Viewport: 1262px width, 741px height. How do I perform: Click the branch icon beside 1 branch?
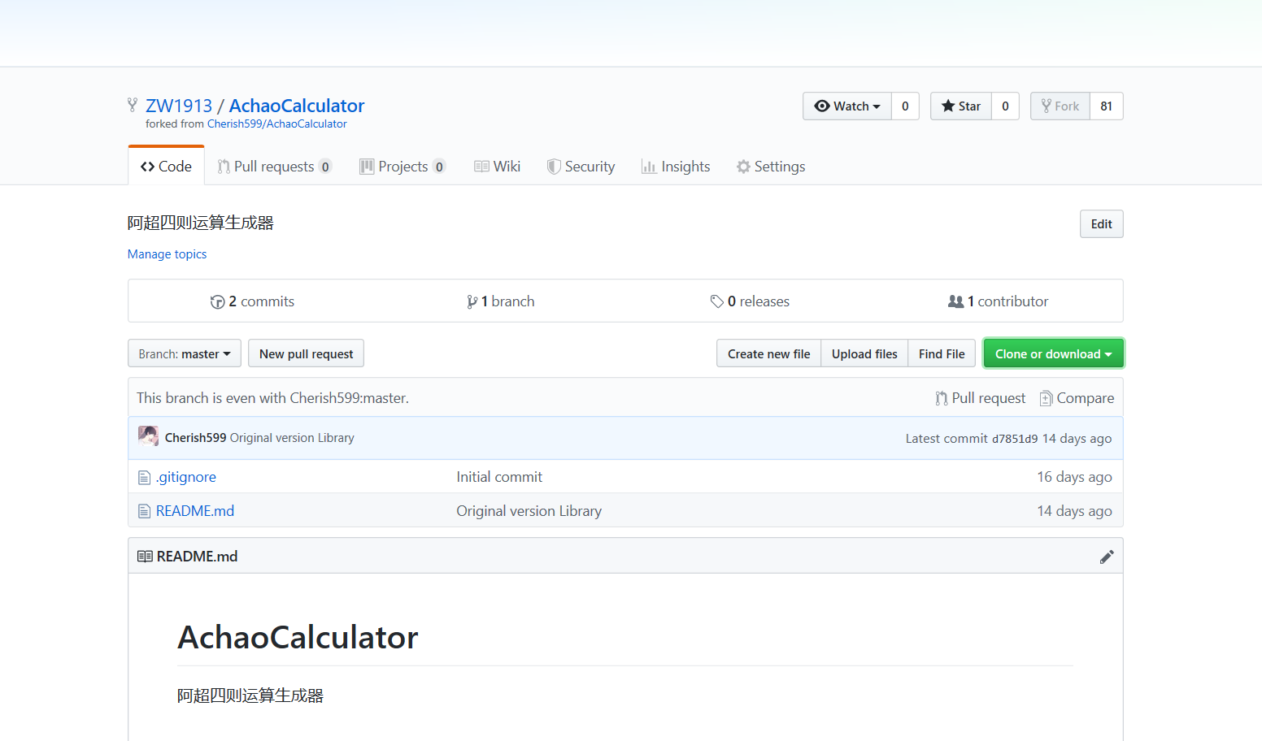click(472, 302)
